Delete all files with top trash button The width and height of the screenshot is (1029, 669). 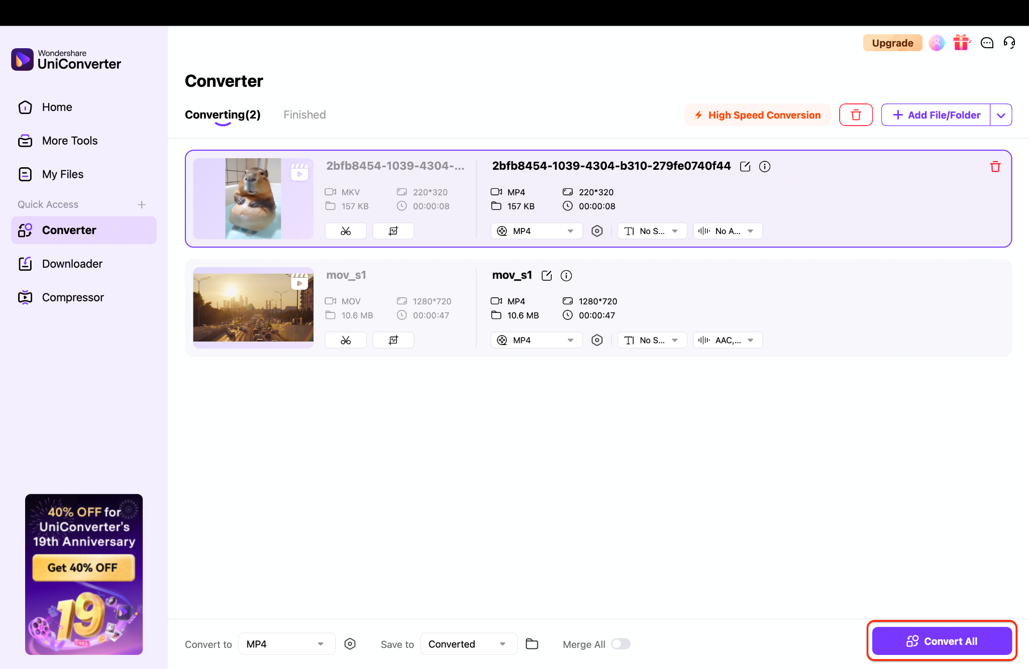pos(856,115)
